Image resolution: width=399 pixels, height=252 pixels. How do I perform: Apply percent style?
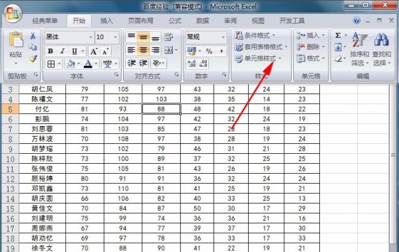209,51
